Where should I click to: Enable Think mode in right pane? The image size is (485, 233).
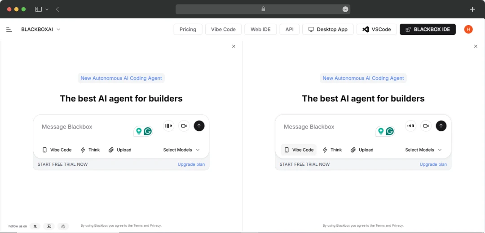[332, 150]
